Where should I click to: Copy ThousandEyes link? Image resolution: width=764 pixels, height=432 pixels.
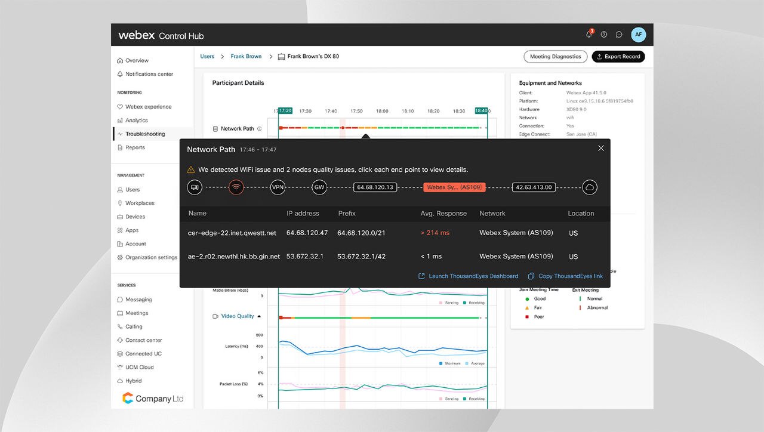coord(565,276)
